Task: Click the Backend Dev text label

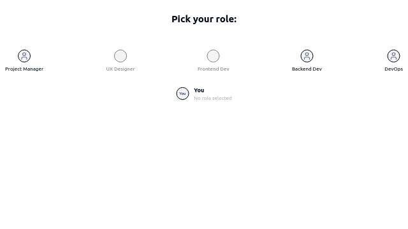Action: point(307,69)
